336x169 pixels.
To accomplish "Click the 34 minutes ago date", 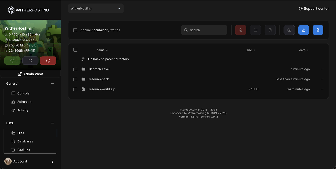I will [298, 89].
